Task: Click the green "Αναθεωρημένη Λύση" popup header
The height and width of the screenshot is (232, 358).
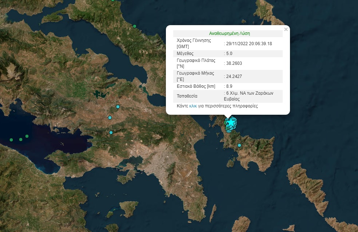Action: coord(229,34)
